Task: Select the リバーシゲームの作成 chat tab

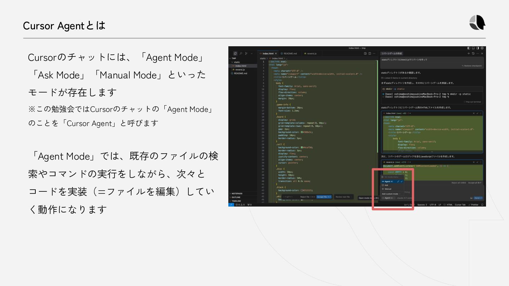Action: [x=391, y=53]
